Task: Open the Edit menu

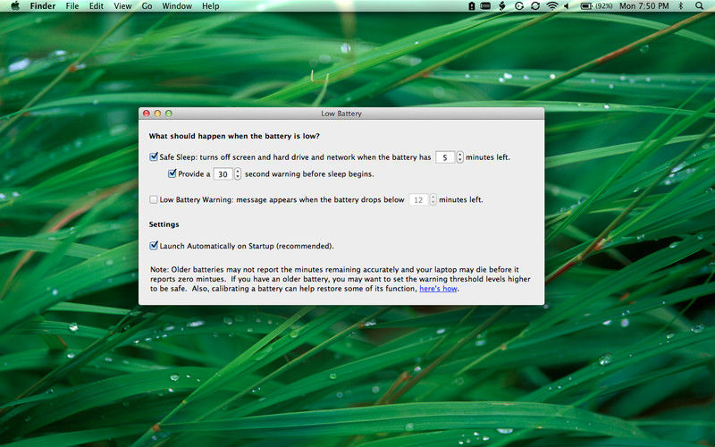Action: [97, 6]
